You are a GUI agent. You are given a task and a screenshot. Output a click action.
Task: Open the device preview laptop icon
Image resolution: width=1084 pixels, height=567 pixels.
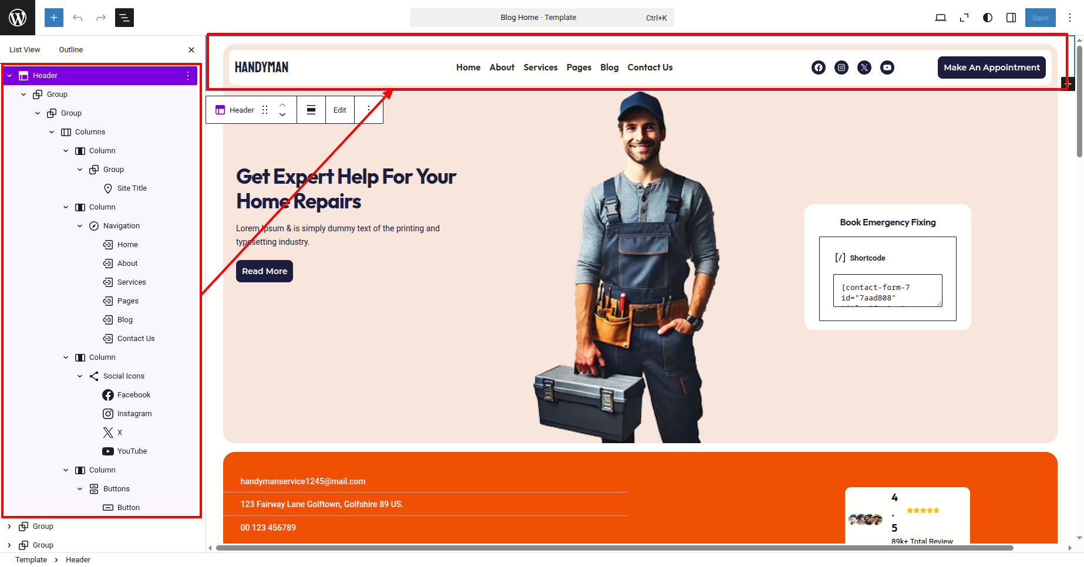(x=941, y=18)
